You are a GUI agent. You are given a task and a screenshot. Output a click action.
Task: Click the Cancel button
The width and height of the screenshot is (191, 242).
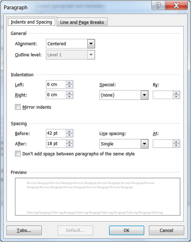(166, 230)
